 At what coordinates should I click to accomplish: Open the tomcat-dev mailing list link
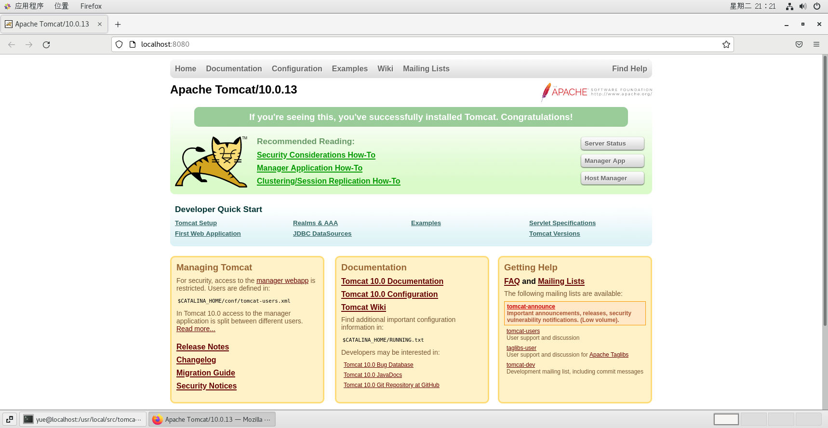pos(521,365)
